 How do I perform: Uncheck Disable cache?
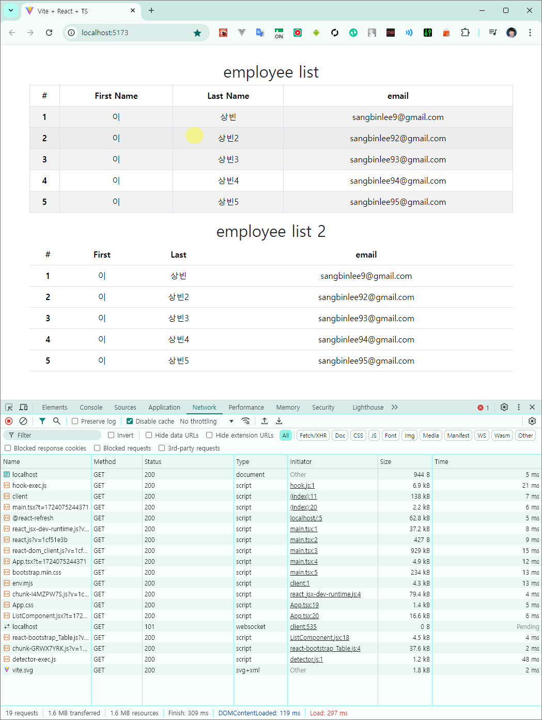pyautogui.click(x=130, y=421)
